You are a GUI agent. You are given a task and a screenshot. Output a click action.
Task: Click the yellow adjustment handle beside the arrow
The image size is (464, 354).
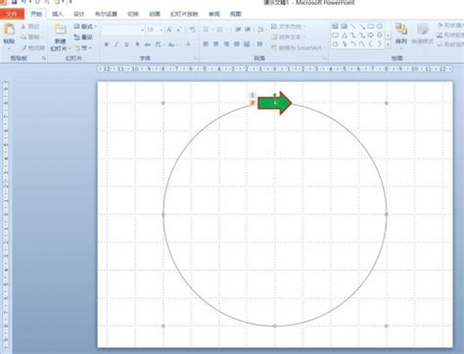253,103
